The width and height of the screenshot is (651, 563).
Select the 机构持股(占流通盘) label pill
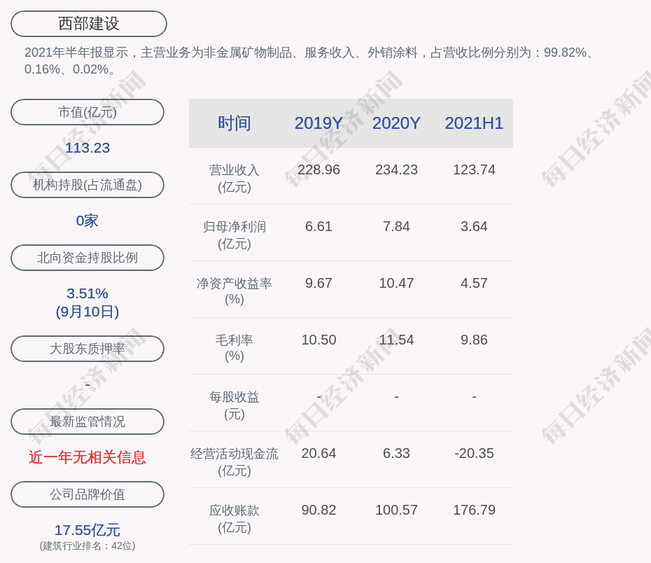tap(87, 185)
